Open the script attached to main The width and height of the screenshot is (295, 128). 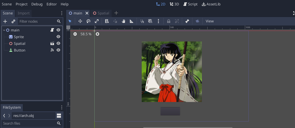[x=52, y=30]
